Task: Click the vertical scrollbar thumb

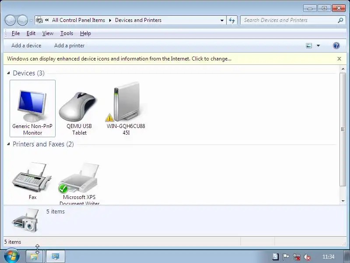Action: click(x=343, y=129)
